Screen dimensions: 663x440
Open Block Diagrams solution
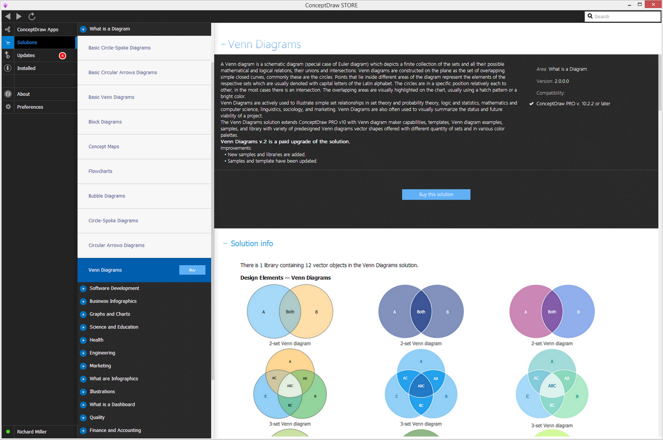(x=145, y=122)
